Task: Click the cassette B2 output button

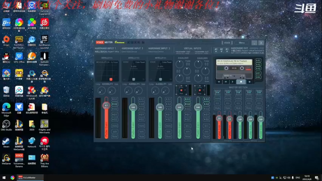Action: 258,77
